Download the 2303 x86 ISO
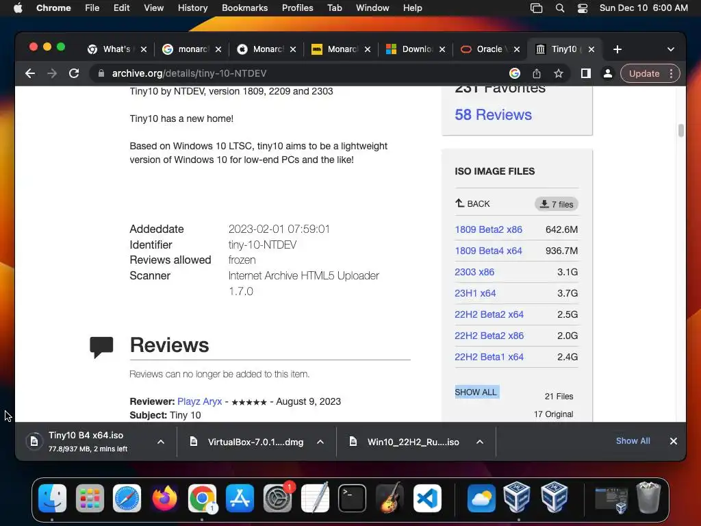Viewport: 701px width, 526px height. (474, 272)
